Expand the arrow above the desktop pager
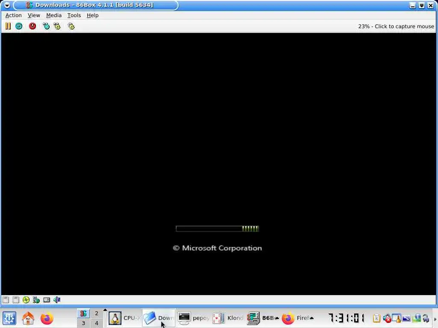The height and width of the screenshot is (328, 438). (105, 310)
